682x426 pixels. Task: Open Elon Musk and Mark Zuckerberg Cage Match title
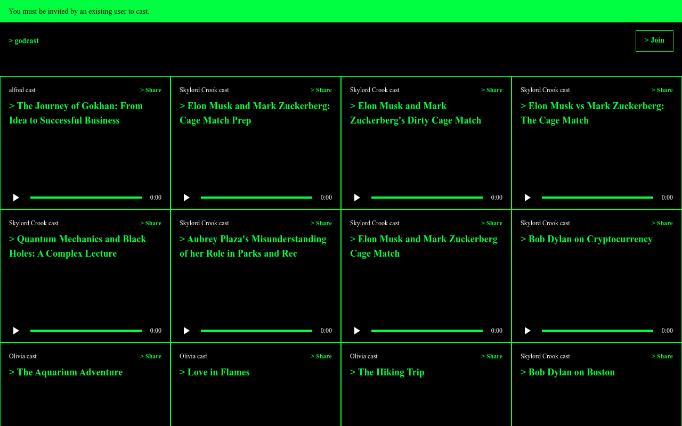point(424,246)
